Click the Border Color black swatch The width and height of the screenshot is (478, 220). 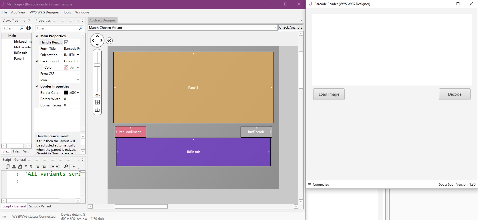(x=66, y=93)
